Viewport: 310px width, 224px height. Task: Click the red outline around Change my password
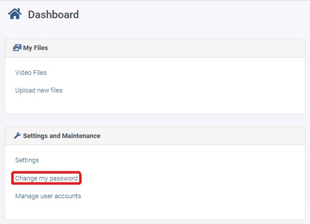tap(46, 172)
